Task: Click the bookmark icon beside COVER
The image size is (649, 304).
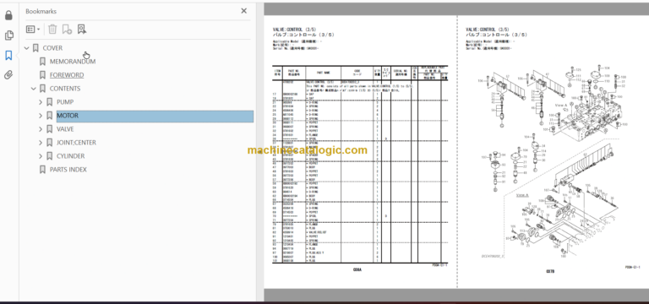Action: (35, 48)
